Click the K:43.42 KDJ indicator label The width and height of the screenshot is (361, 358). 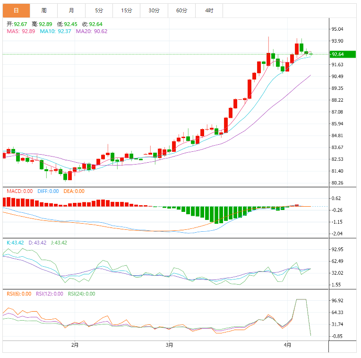tap(15, 243)
